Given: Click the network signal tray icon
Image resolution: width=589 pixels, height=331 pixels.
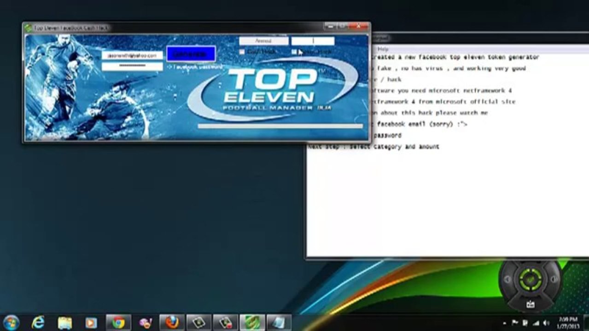Looking at the screenshot, I should click(536, 323).
